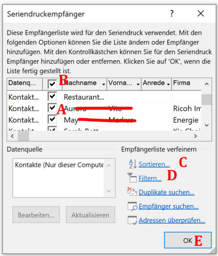Open the Anrede column dropdown arrow
The height and width of the screenshot is (256, 218).
[168, 84]
